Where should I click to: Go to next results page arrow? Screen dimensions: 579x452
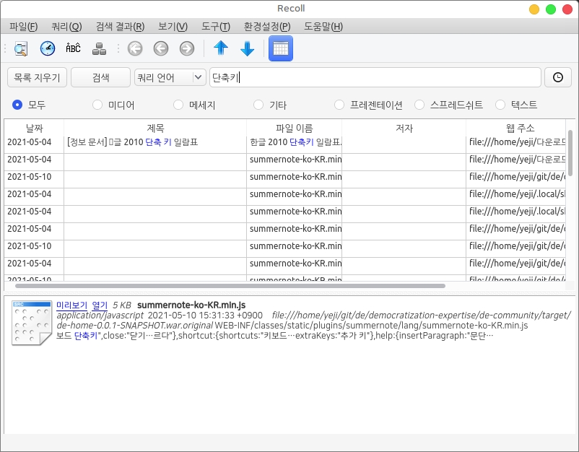[186, 49]
